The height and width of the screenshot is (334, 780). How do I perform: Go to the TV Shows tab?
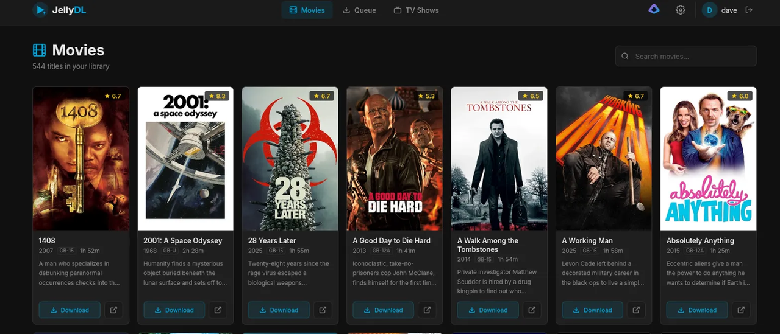point(416,10)
